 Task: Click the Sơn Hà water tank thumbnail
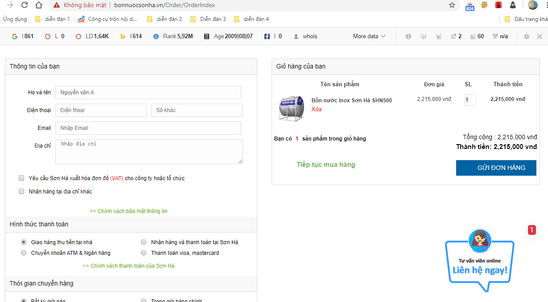pyautogui.click(x=291, y=108)
